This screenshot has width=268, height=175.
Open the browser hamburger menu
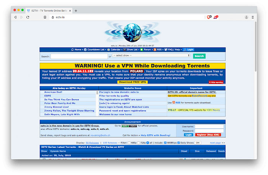(253, 17)
